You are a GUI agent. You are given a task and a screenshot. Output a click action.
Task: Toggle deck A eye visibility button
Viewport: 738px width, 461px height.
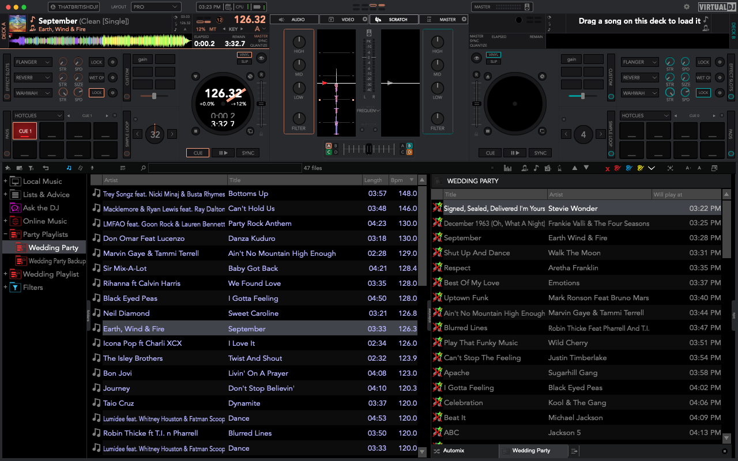coord(261,58)
